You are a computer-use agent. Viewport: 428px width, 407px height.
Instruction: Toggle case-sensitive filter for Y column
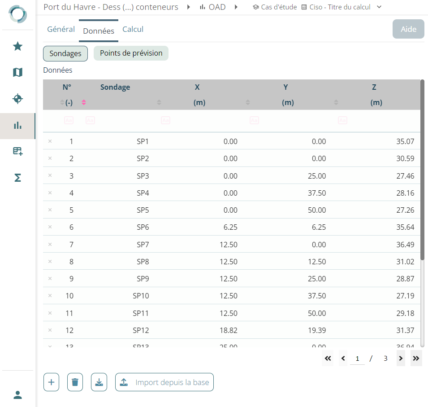254,120
